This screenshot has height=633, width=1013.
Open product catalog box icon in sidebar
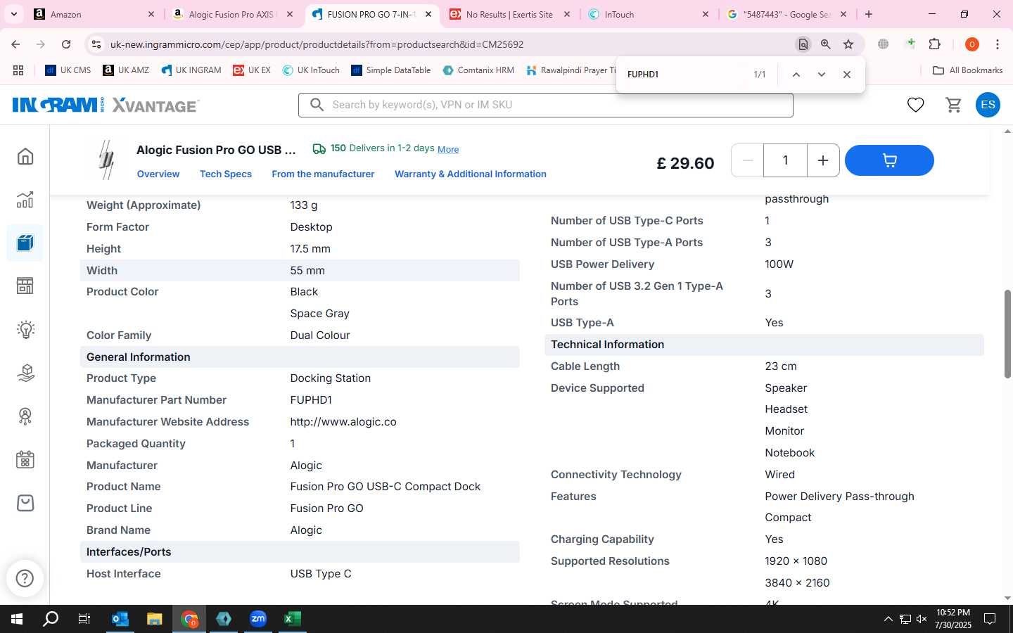[x=25, y=243]
